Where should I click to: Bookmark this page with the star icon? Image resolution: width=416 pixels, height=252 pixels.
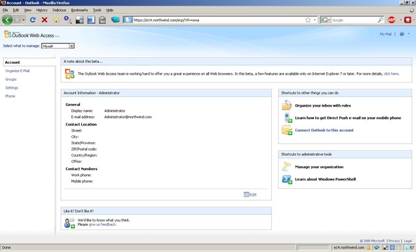(x=307, y=20)
